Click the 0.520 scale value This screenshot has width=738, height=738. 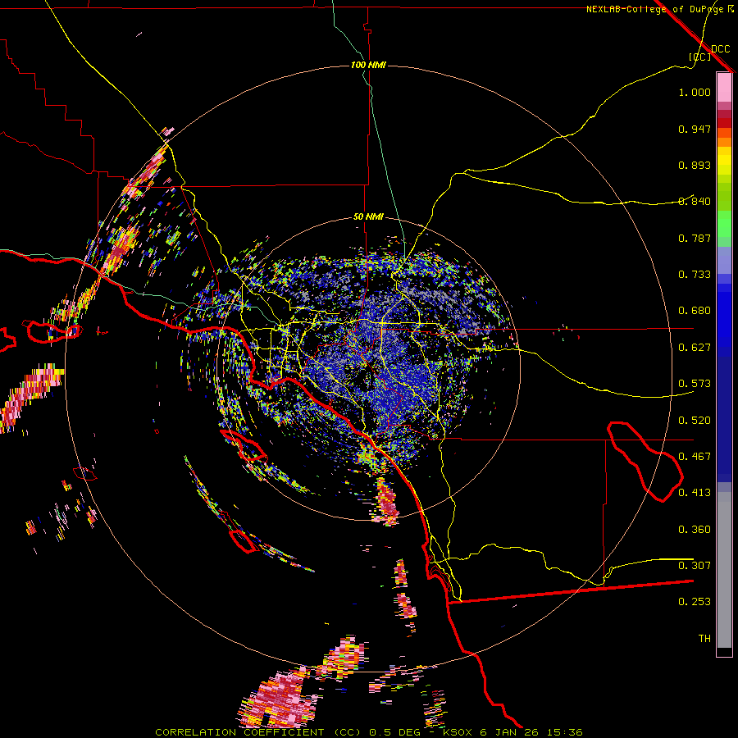pyautogui.click(x=695, y=421)
